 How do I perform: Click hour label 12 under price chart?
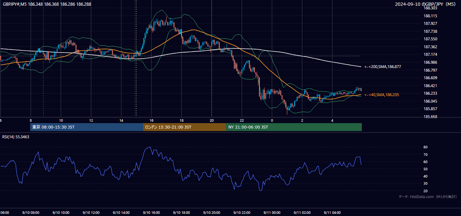91,120
